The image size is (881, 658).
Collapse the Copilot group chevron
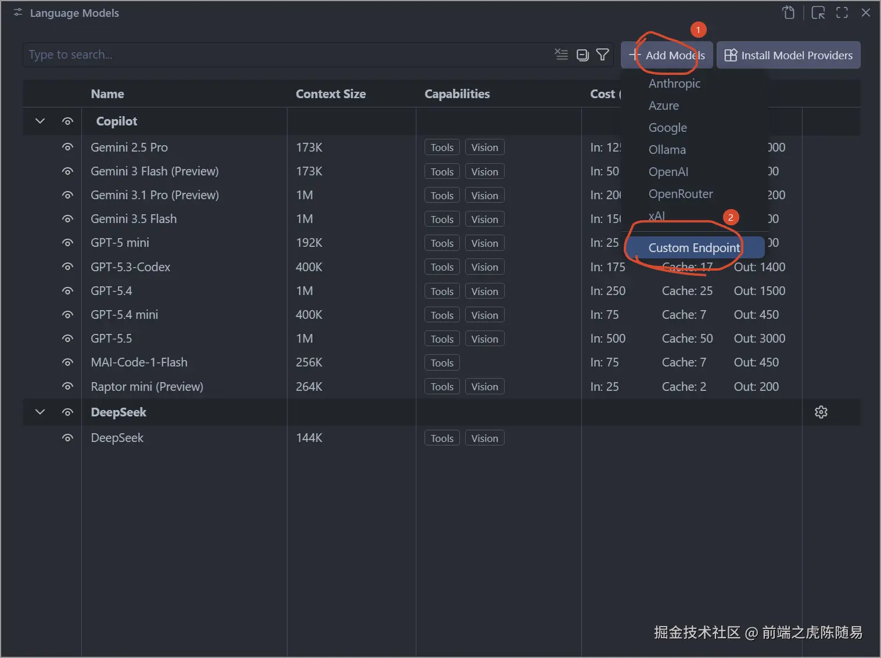[40, 121]
